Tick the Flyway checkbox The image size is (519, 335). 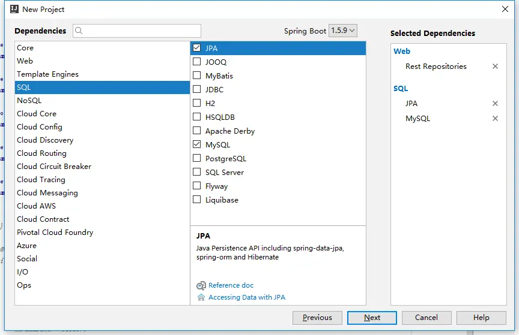coord(196,186)
